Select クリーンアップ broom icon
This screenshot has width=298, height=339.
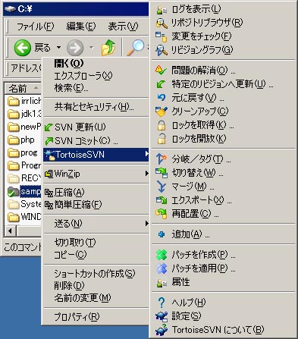[x=162, y=111]
